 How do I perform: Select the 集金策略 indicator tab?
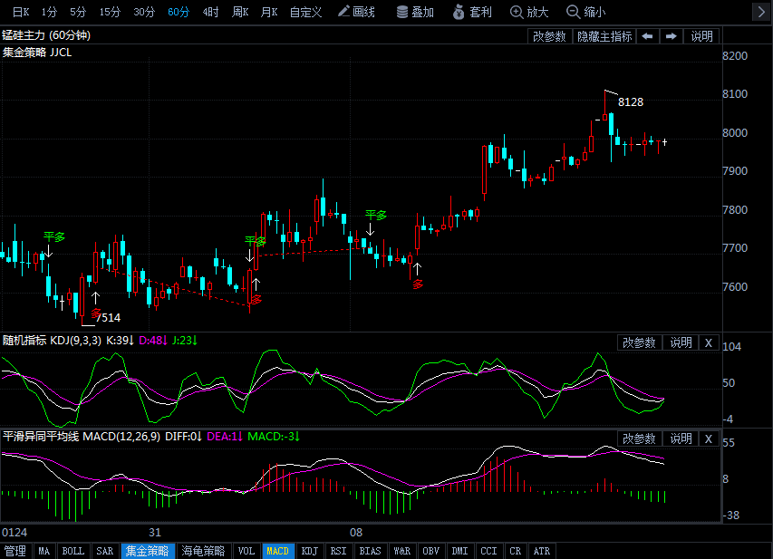point(148,551)
